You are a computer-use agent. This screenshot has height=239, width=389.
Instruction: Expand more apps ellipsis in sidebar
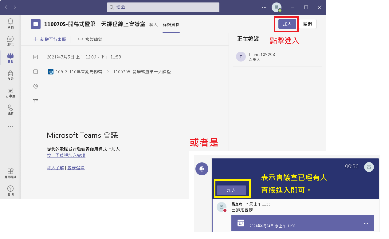pos(10,126)
